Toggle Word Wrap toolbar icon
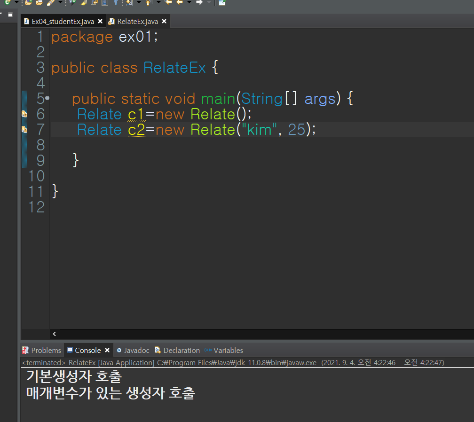 point(94,2)
